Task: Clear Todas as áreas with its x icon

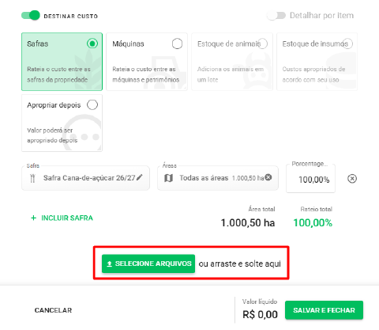Action: [x=268, y=177]
